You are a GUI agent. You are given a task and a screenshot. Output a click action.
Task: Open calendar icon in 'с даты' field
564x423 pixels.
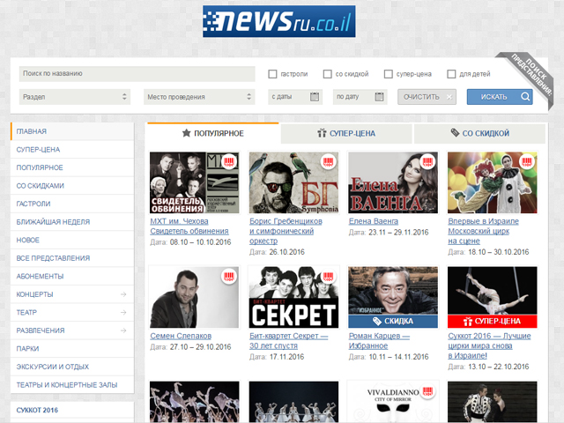[x=315, y=97]
